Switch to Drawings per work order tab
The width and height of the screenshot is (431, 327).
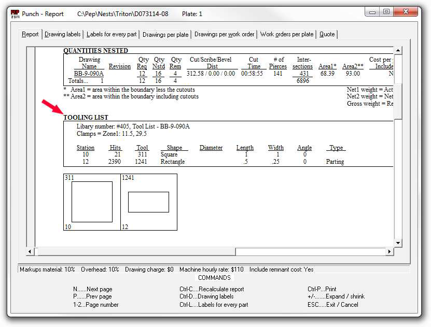tap(224, 34)
